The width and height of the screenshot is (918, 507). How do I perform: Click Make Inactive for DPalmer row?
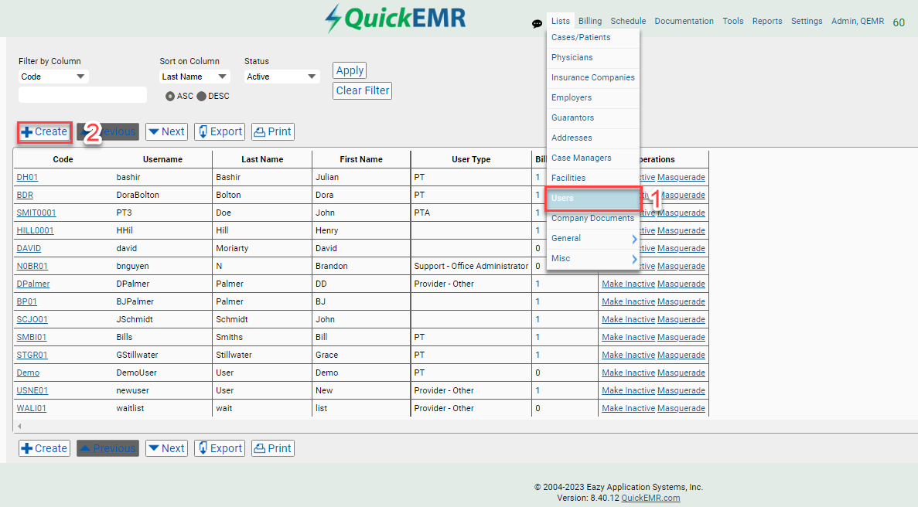point(628,284)
